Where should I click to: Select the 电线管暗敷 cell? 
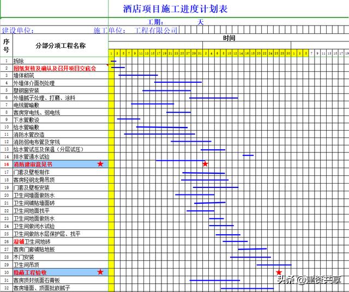pos(61,105)
